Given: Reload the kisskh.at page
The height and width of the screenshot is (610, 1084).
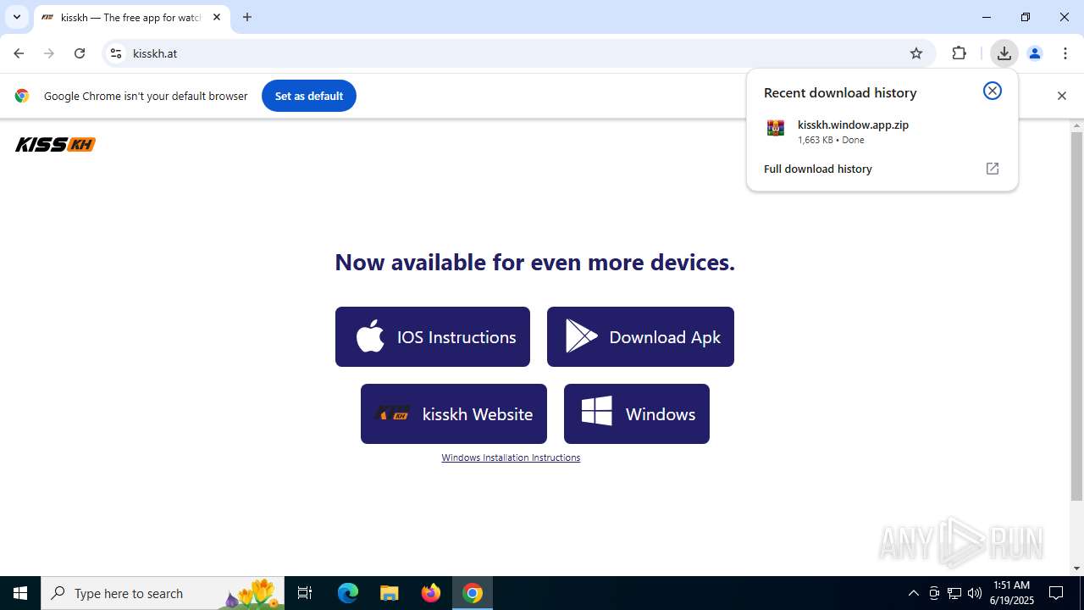Looking at the screenshot, I should (80, 53).
